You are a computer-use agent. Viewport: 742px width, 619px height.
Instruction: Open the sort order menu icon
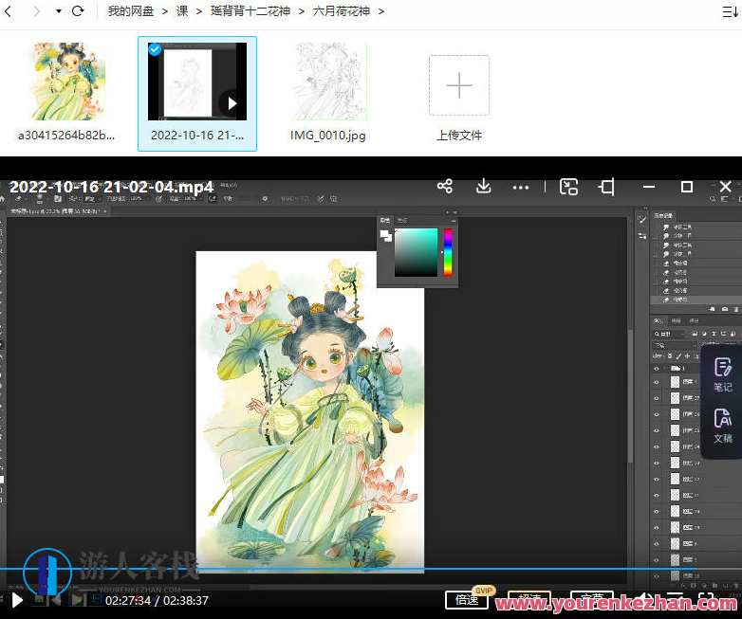pos(731,11)
